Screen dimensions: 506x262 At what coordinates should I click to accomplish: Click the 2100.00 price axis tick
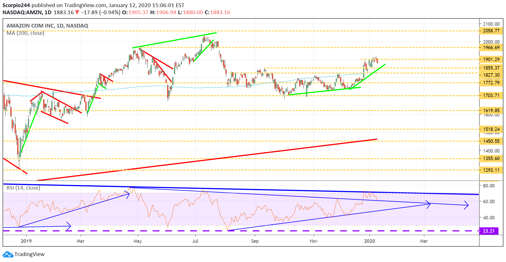coord(491,24)
